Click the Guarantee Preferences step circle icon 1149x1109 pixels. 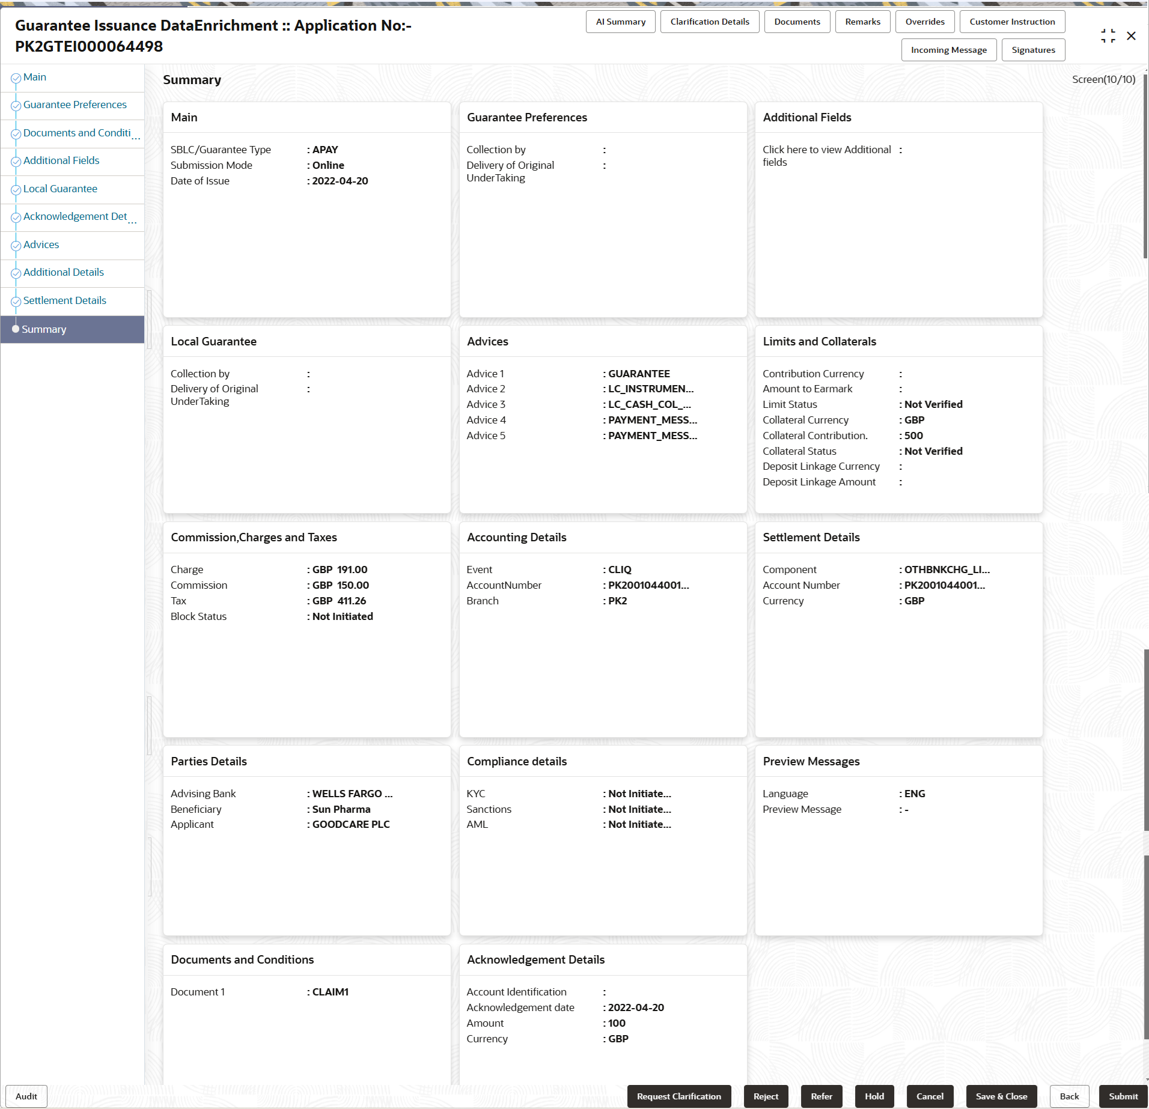[16, 106]
